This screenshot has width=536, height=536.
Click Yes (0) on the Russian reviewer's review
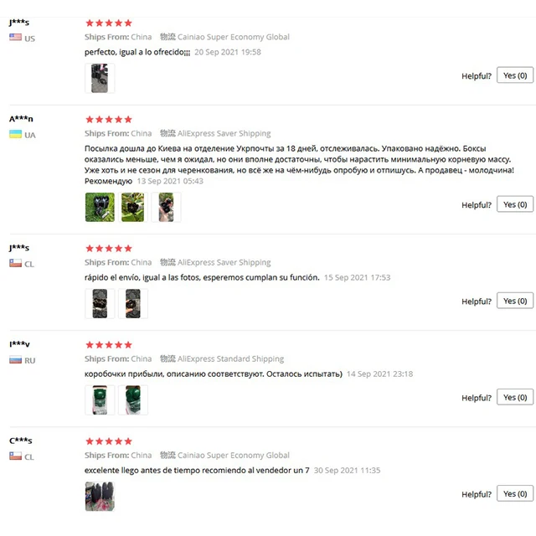(x=515, y=397)
